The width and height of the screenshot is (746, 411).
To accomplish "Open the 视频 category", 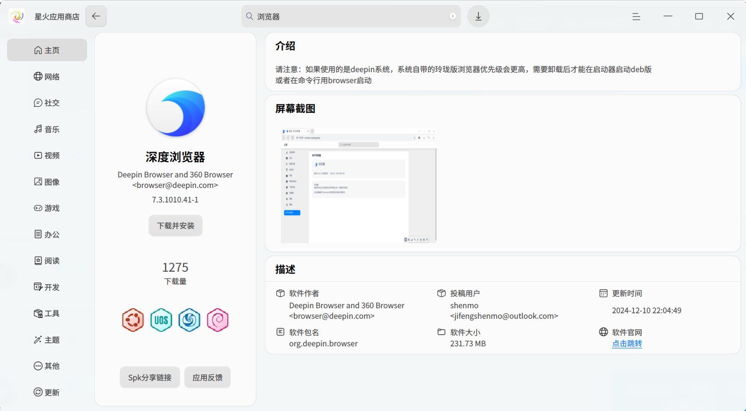I will tap(47, 155).
